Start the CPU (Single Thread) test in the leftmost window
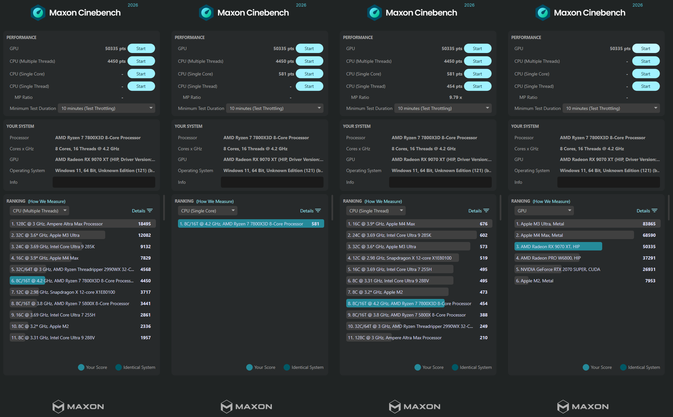The width and height of the screenshot is (673, 417). pyautogui.click(x=141, y=86)
